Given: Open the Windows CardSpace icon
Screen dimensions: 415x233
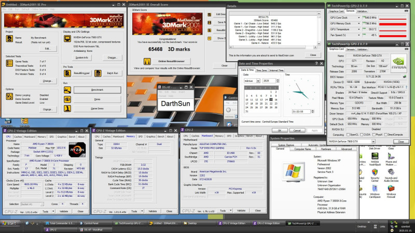Looking at the screenshot, I should [375, 188].
